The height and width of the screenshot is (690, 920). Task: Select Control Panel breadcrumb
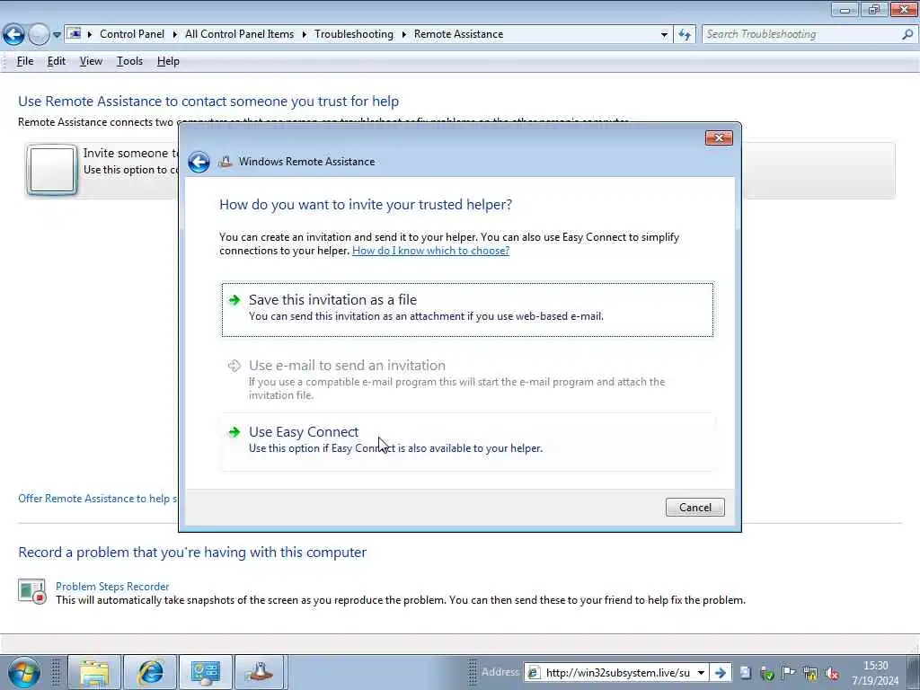pos(132,34)
